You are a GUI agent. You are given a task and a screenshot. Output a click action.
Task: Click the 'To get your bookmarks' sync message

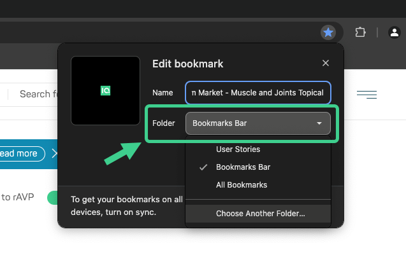tap(127, 205)
